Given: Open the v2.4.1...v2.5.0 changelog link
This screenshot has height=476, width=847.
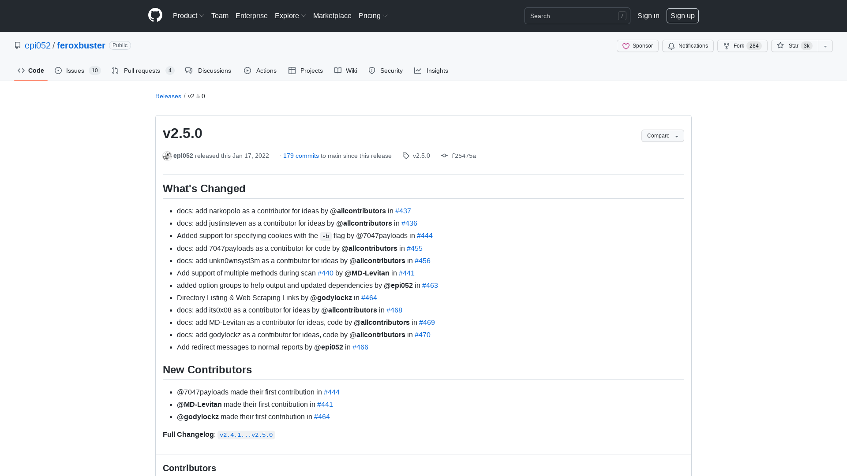Looking at the screenshot, I should pyautogui.click(x=246, y=435).
